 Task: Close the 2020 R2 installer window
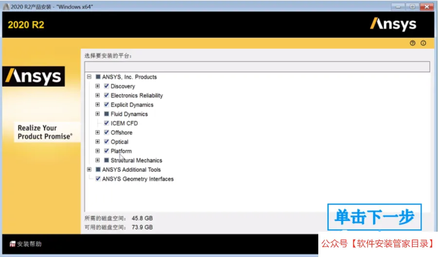pyautogui.click(x=427, y=6)
